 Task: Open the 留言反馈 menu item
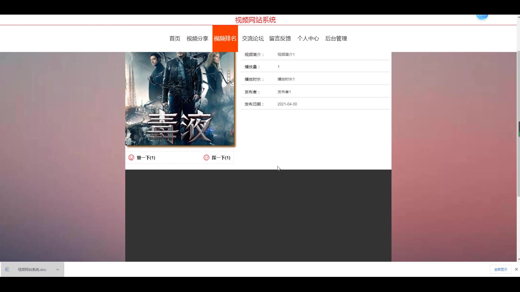pyautogui.click(x=280, y=38)
